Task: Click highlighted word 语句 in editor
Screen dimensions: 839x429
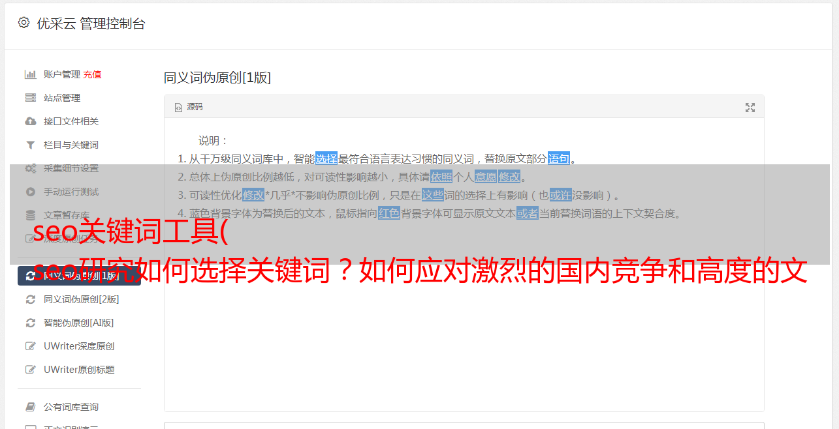Action: click(x=559, y=158)
